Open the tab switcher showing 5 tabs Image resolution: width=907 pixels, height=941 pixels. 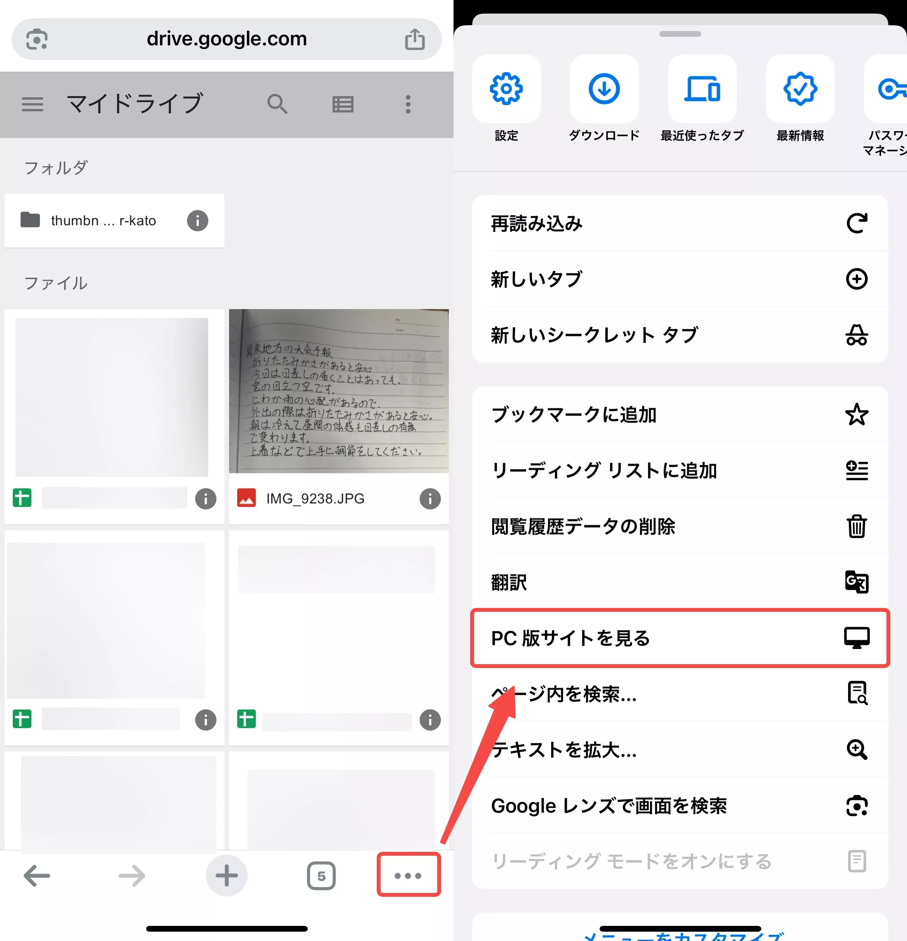[x=322, y=875]
